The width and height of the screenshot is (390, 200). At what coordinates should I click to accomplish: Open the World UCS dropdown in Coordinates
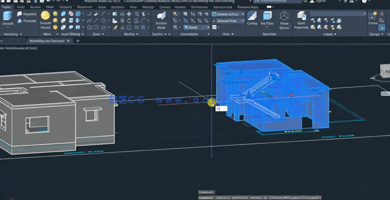(197, 27)
